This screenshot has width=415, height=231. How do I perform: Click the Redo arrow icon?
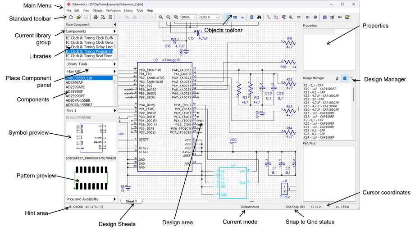152,17
